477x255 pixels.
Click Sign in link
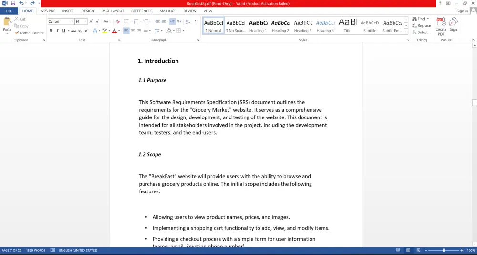(462, 11)
